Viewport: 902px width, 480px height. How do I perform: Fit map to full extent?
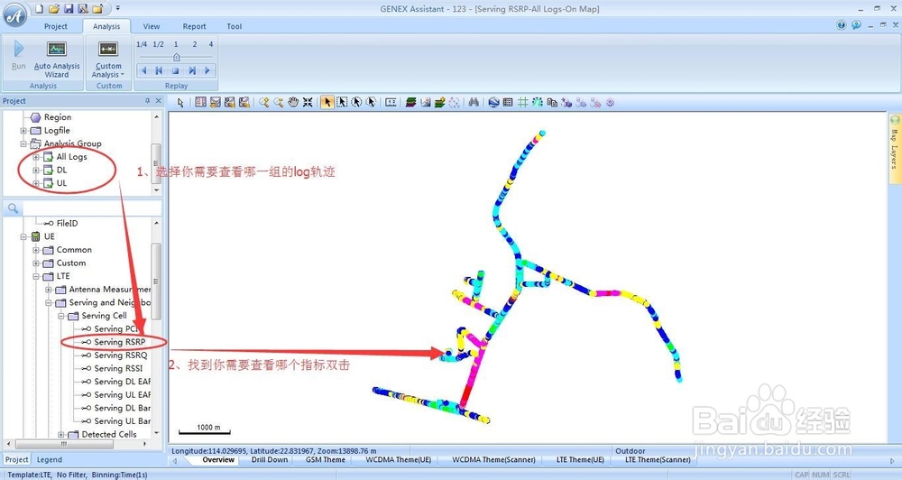(x=308, y=103)
